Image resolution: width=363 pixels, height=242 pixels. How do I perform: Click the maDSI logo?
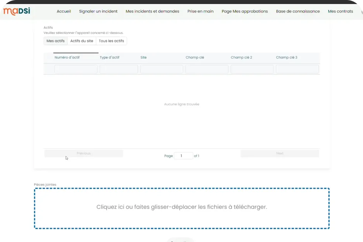point(17,11)
